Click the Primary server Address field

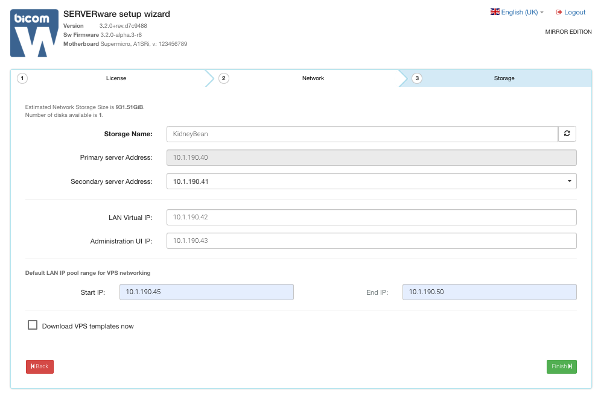point(372,157)
